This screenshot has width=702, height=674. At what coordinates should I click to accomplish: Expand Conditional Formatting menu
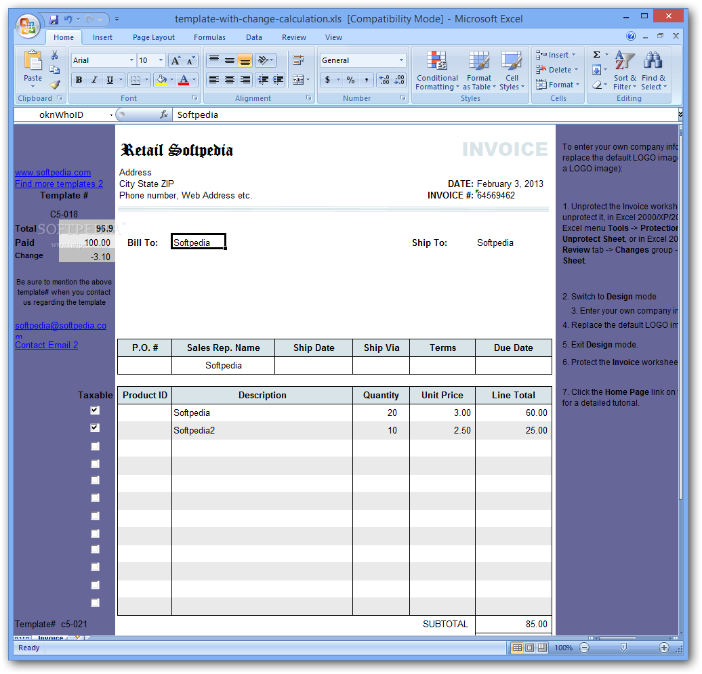[437, 70]
